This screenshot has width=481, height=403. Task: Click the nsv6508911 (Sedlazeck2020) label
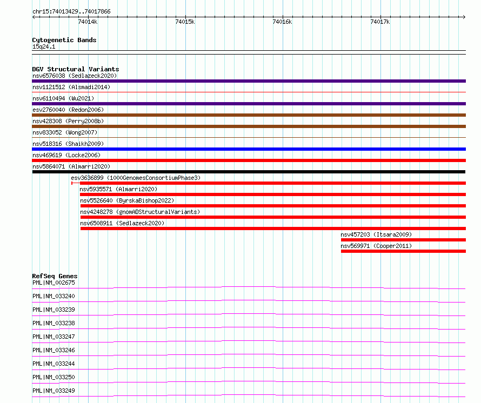(x=122, y=223)
